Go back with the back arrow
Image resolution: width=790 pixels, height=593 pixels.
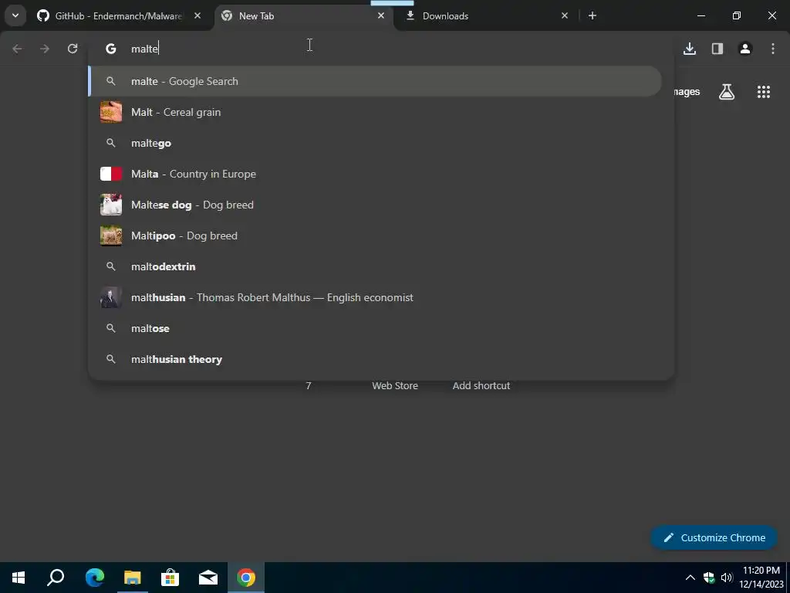(x=17, y=49)
